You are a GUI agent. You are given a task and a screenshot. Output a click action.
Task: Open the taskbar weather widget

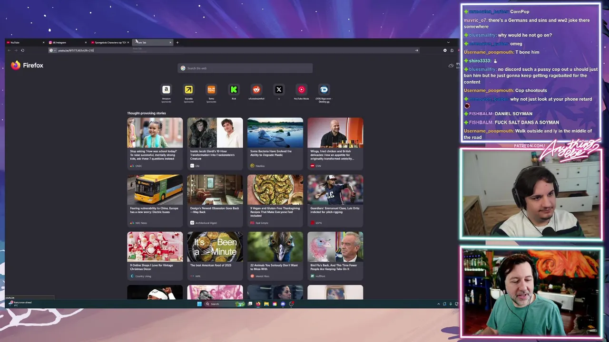point(19,303)
